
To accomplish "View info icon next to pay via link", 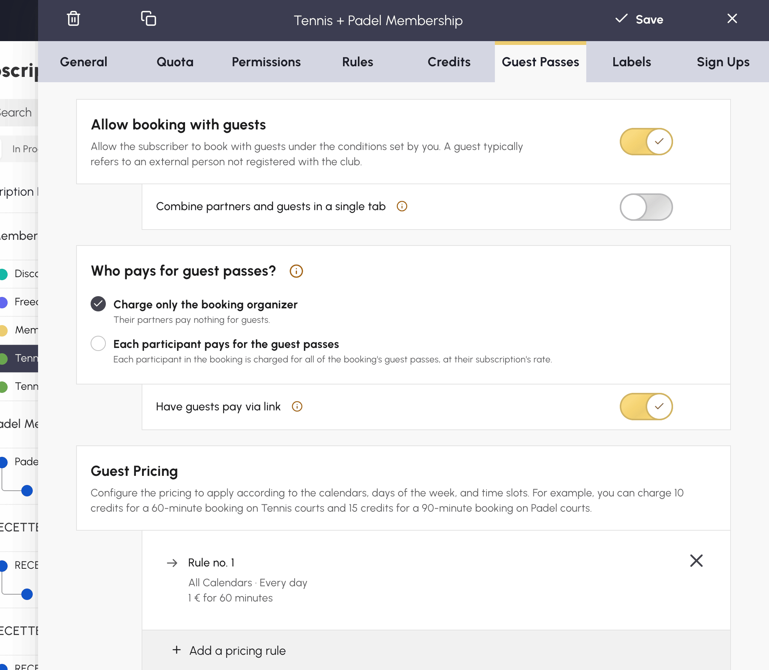I will [297, 407].
